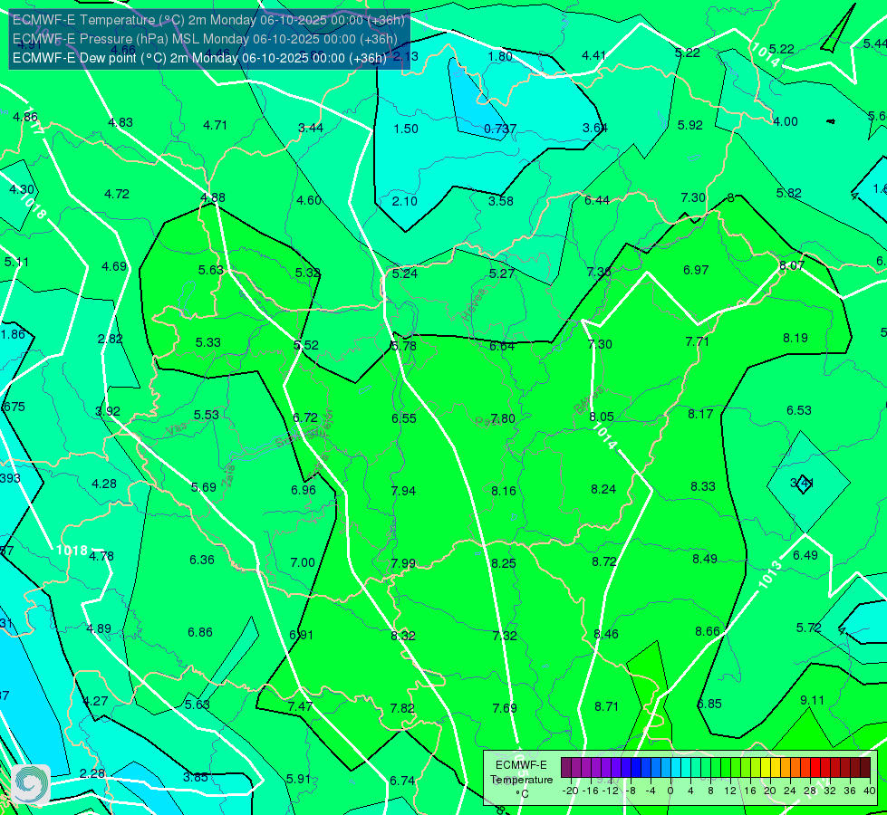Click the 8.17 temperature value
887x815 pixels.
(x=700, y=414)
